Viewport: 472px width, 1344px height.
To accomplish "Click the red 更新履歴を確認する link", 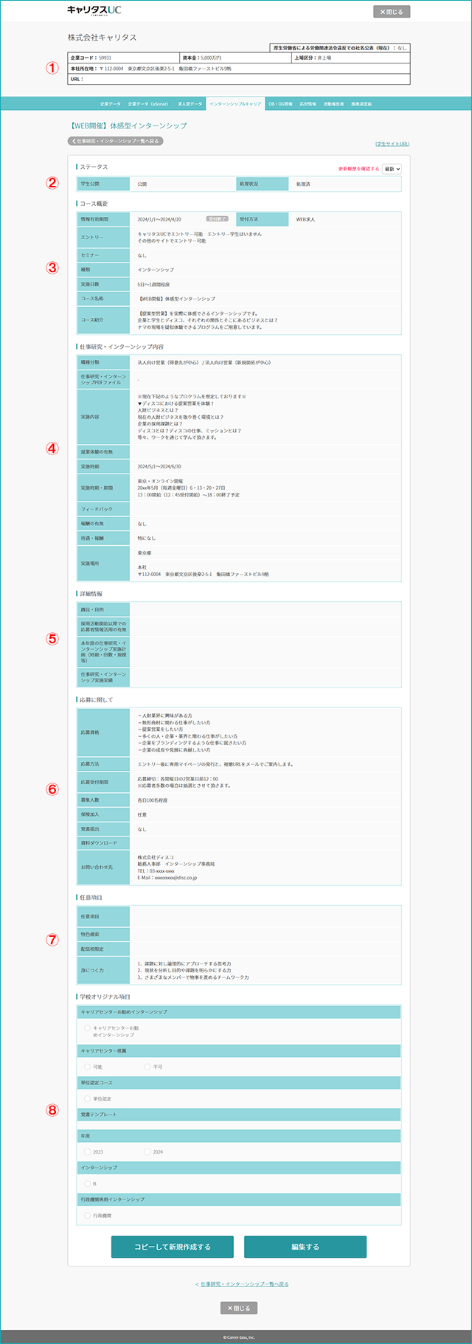I will pyautogui.click(x=358, y=169).
